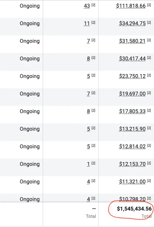Screen dimensions: 154x227
Task: Click footnote [2] beside $12,153.70
Action: coord(149,163)
